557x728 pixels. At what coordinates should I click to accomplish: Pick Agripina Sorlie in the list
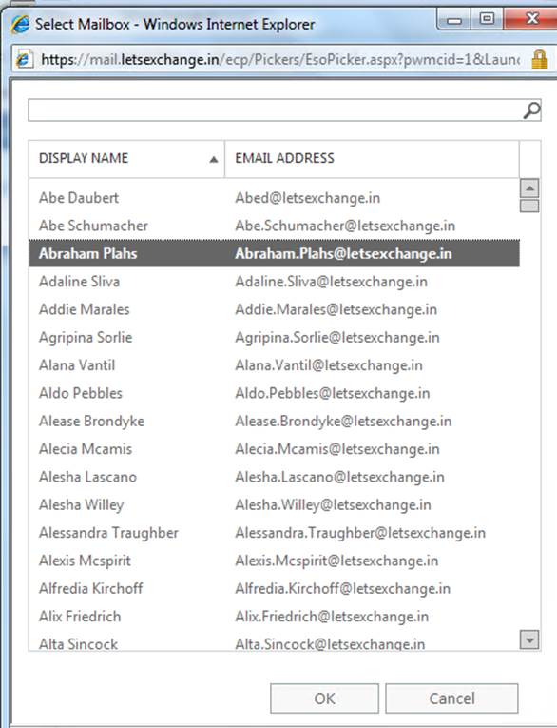click(274, 337)
